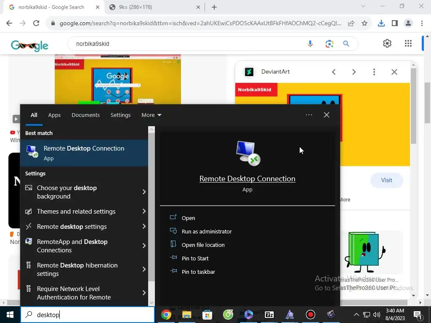The image size is (431, 323).
Task: Select the Documents search filter tab
Action: (85, 115)
